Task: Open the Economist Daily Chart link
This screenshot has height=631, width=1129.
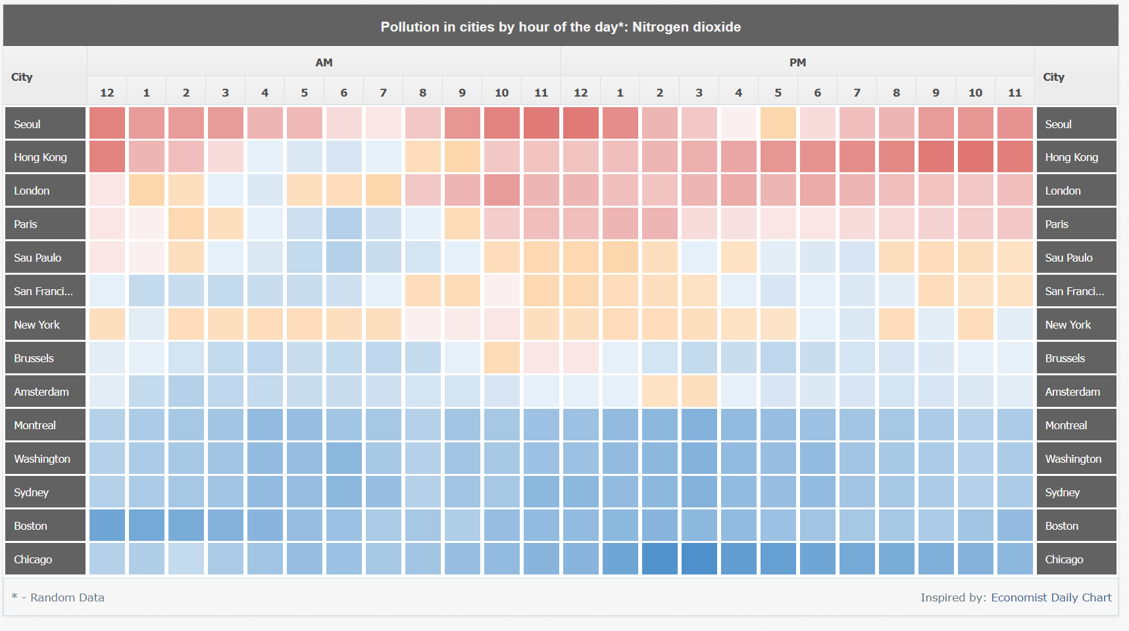Action: 1051,597
